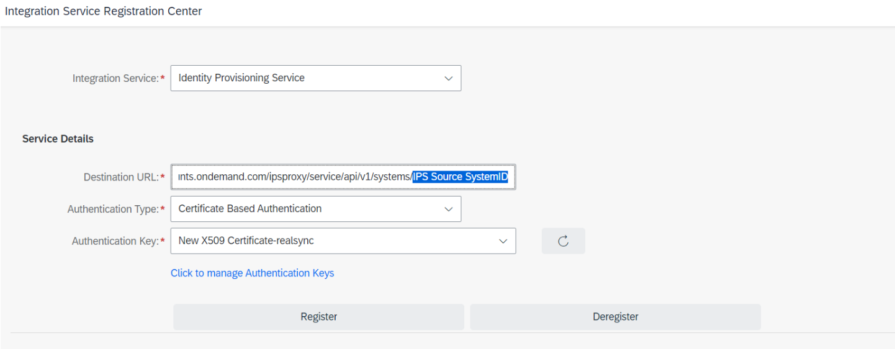The image size is (895, 349).
Task: Click the New X509 Certificate-realsync value
Action: (x=246, y=241)
